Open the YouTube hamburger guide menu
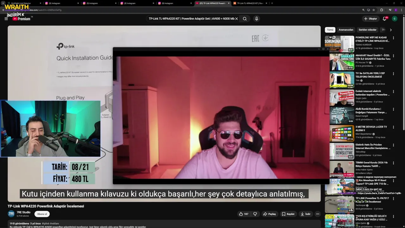This screenshot has height=228, width=405. coord(6,19)
